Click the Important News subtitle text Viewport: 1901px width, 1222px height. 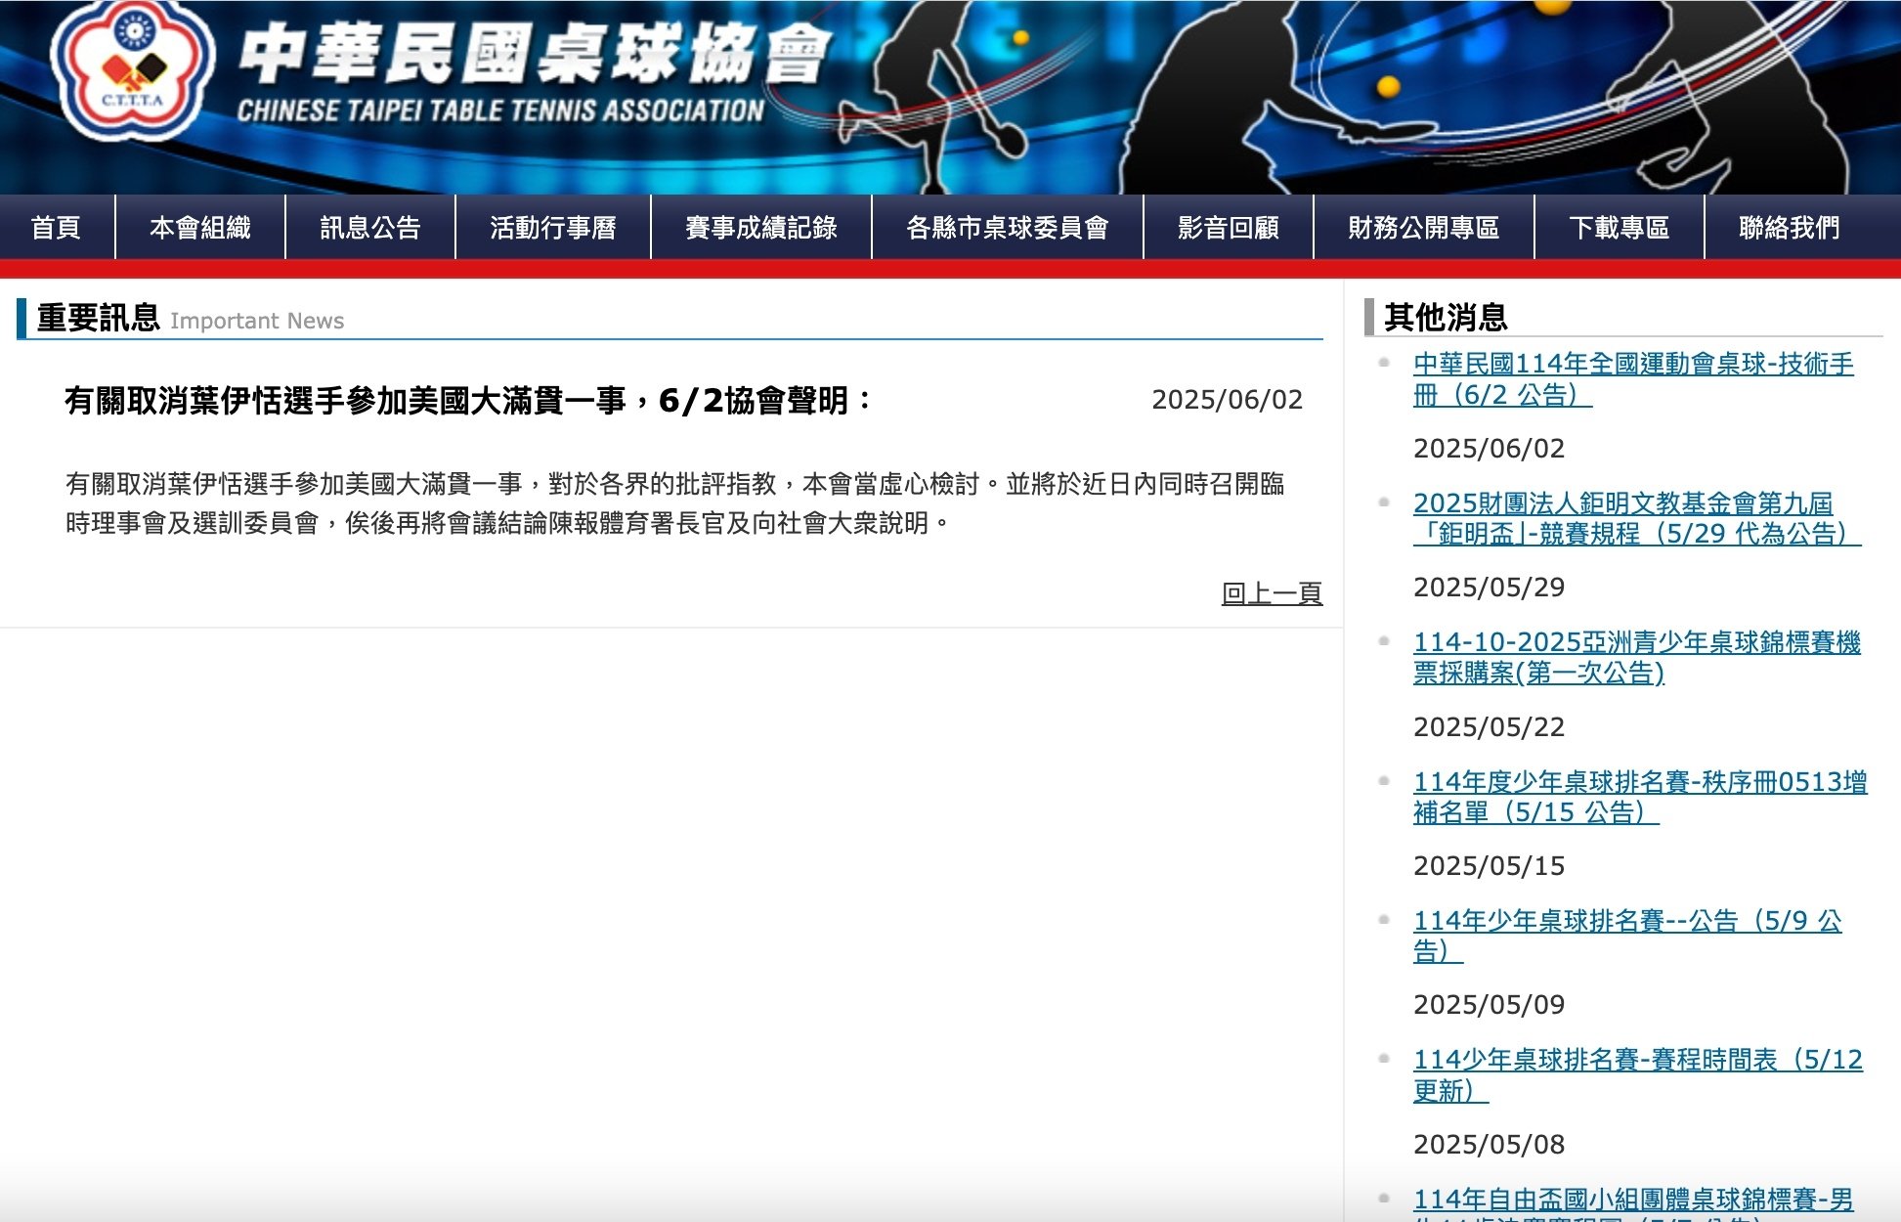point(257,321)
